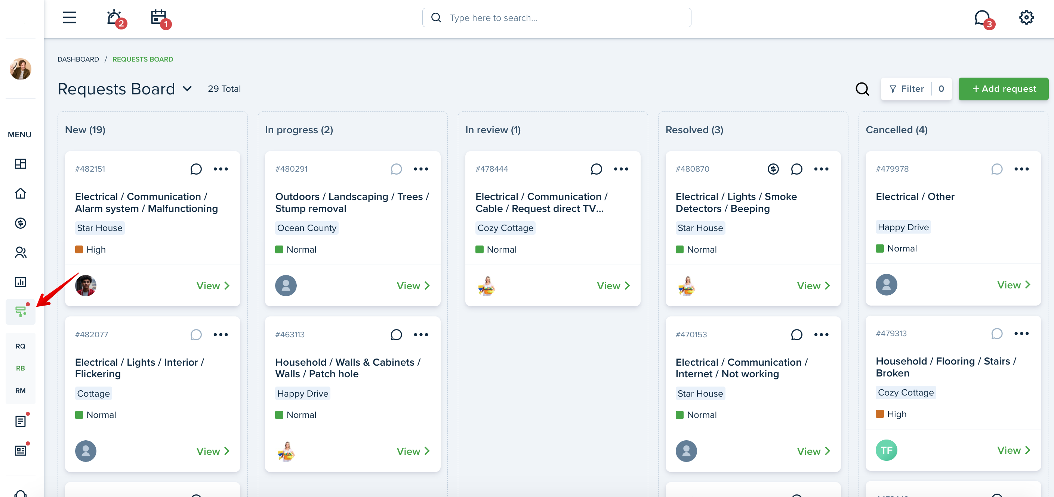Click the New (19) column header
This screenshot has height=497, width=1054.
[85, 130]
